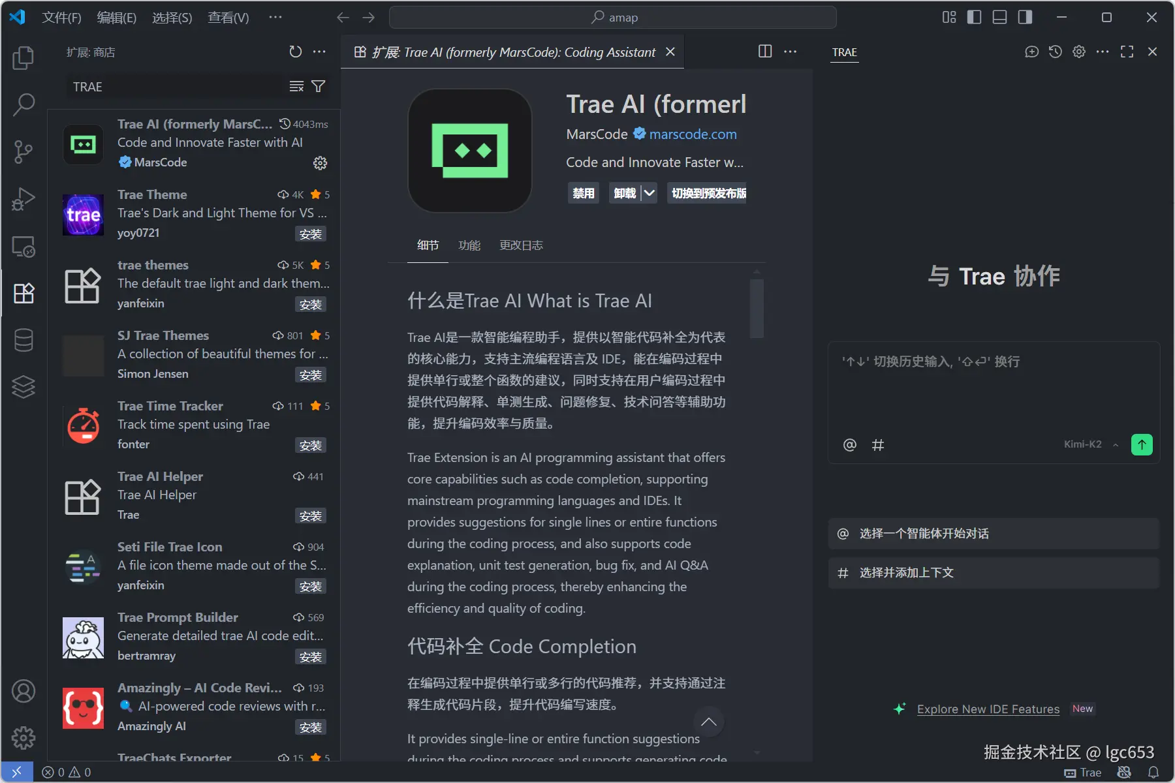Open TRAE panel settings
The width and height of the screenshot is (1175, 783).
pos(1079,52)
